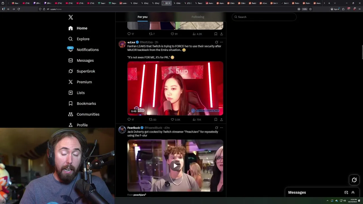Viewport: 363px width, 204px height.
Task: Click browser Back button
Action: pos(9,9)
